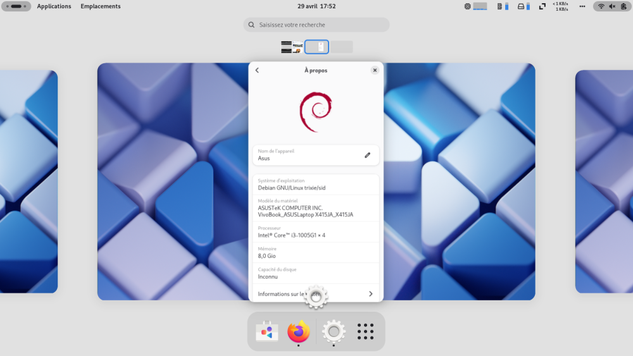Viewport: 633px width, 356px height.
Task: Click the Settings gear badge on window preview
Action: pos(316,297)
